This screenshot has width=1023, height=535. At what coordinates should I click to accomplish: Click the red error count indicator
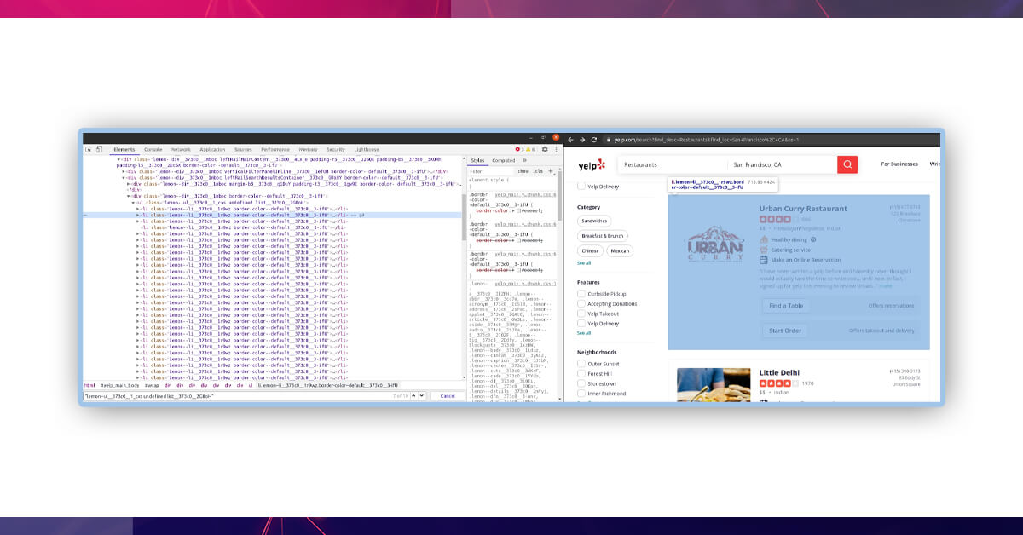coord(519,149)
